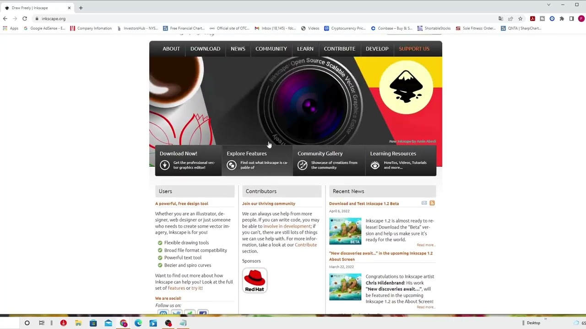Viewport: 586px width, 329px height.
Task: Click the blue circular extension icon
Action: [x=552, y=19]
